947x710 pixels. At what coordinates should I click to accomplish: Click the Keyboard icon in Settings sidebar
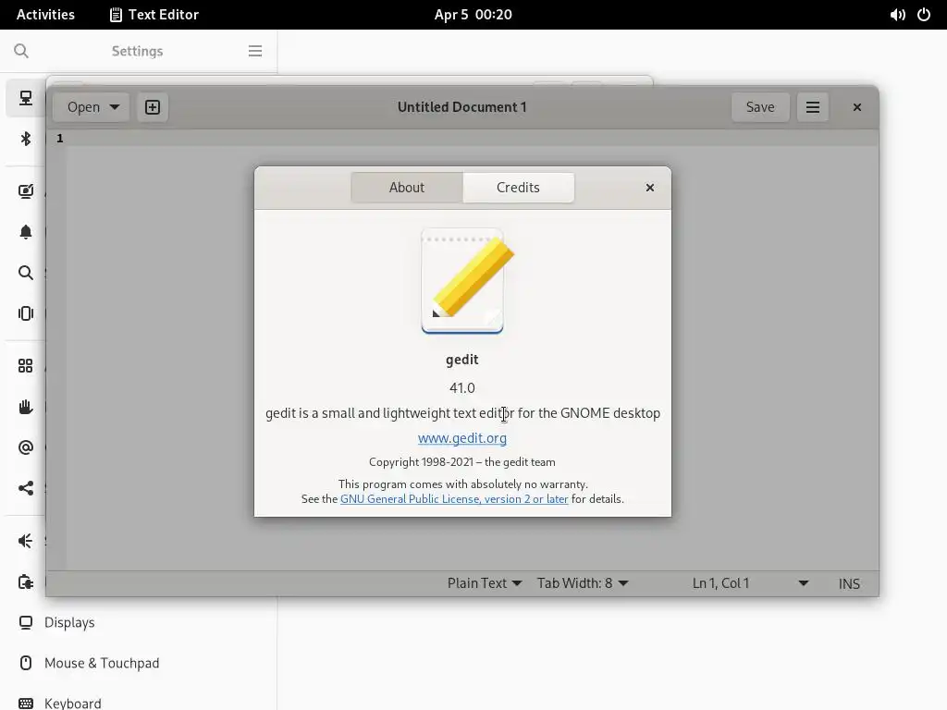coord(25,704)
